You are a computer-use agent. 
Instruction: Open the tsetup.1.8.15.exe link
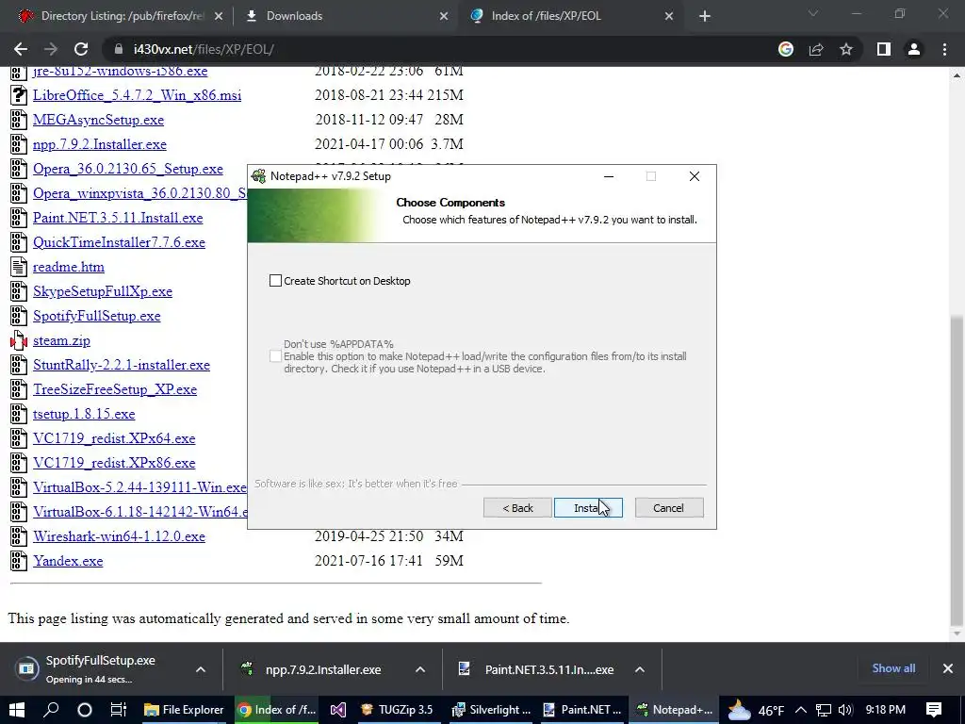click(x=84, y=414)
